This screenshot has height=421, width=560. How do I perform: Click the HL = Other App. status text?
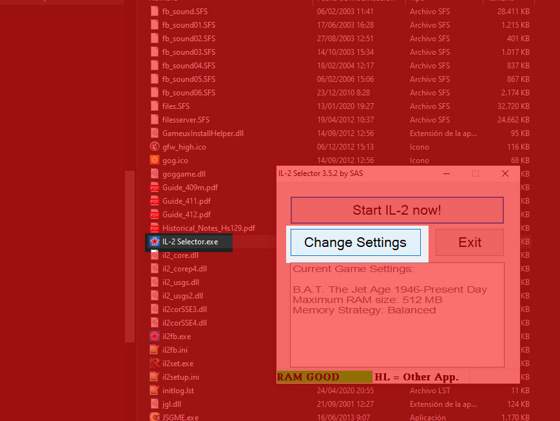pyautogui.click(x=416, y=377)
